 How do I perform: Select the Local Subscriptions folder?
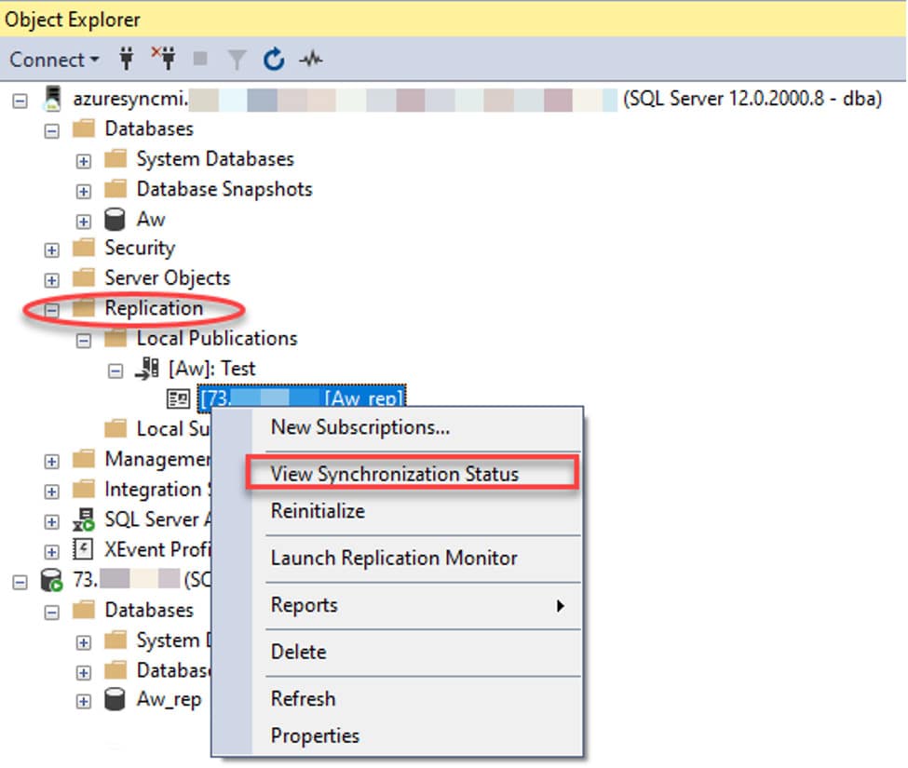pyautogui.click(x=172, y=429)
